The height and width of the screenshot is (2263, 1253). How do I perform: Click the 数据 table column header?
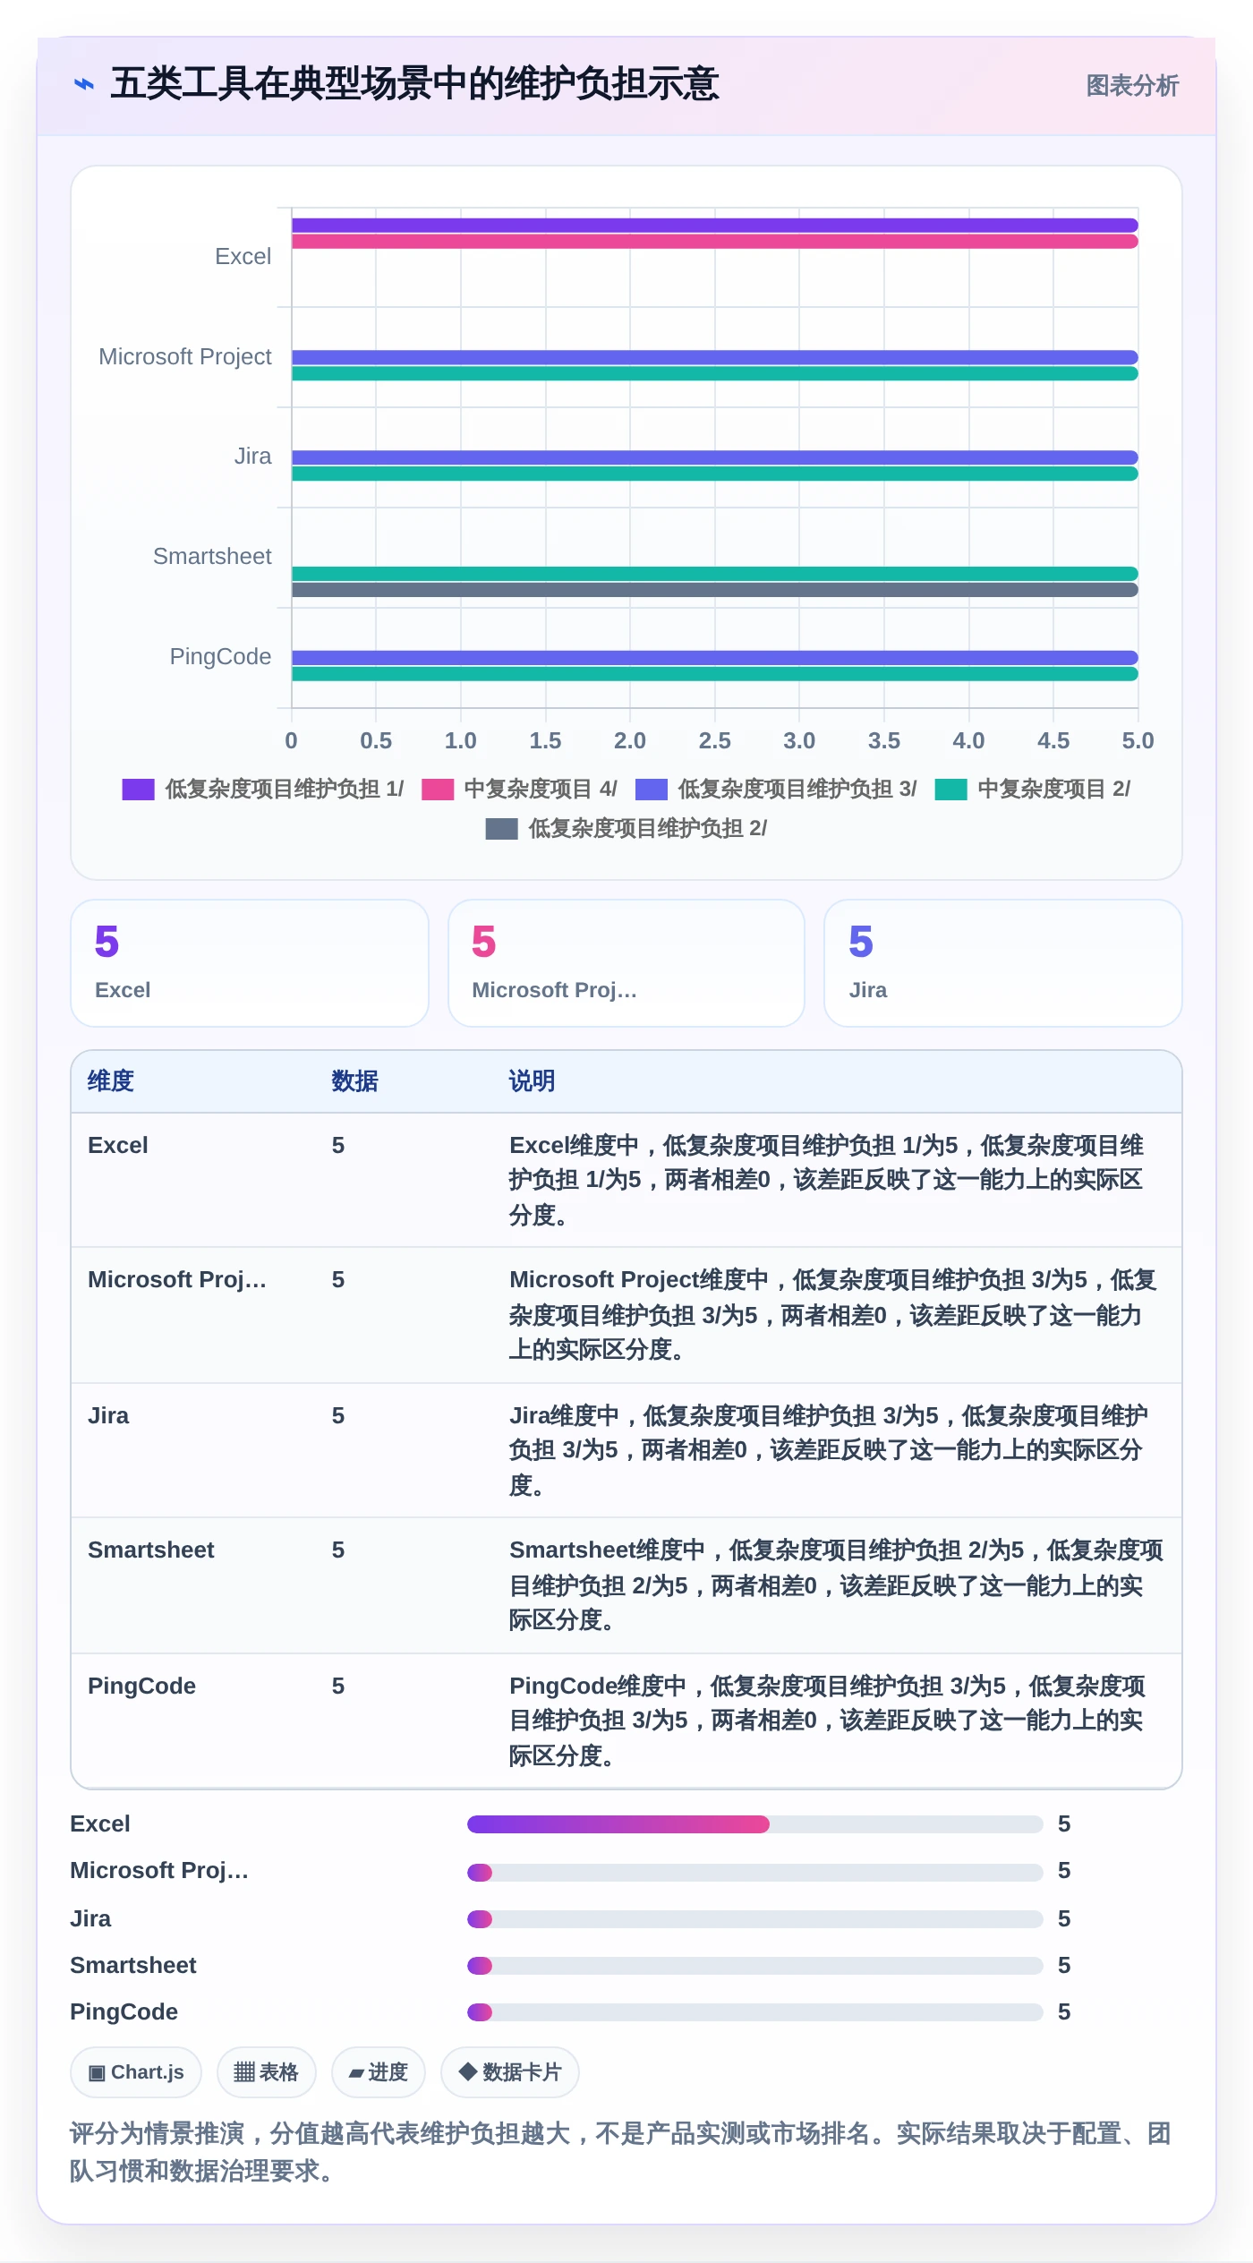click(354, 1081)
